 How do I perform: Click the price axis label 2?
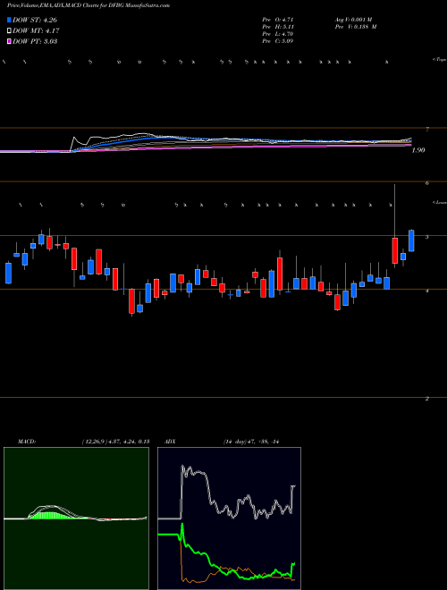click(427, 399)
